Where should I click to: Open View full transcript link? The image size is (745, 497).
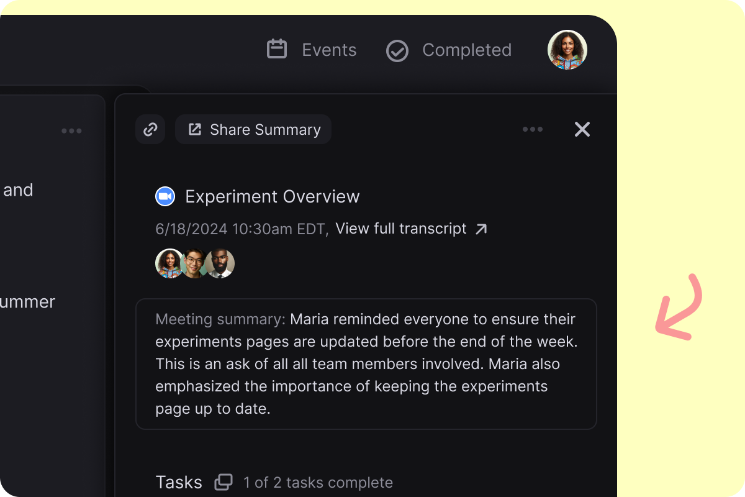(401, 229)
